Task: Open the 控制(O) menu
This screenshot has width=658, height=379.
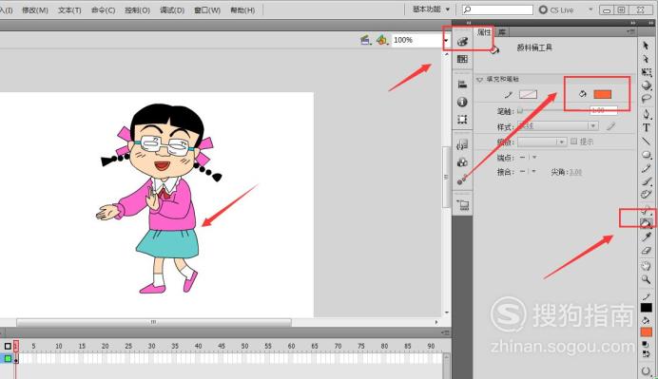Action: 137,10
